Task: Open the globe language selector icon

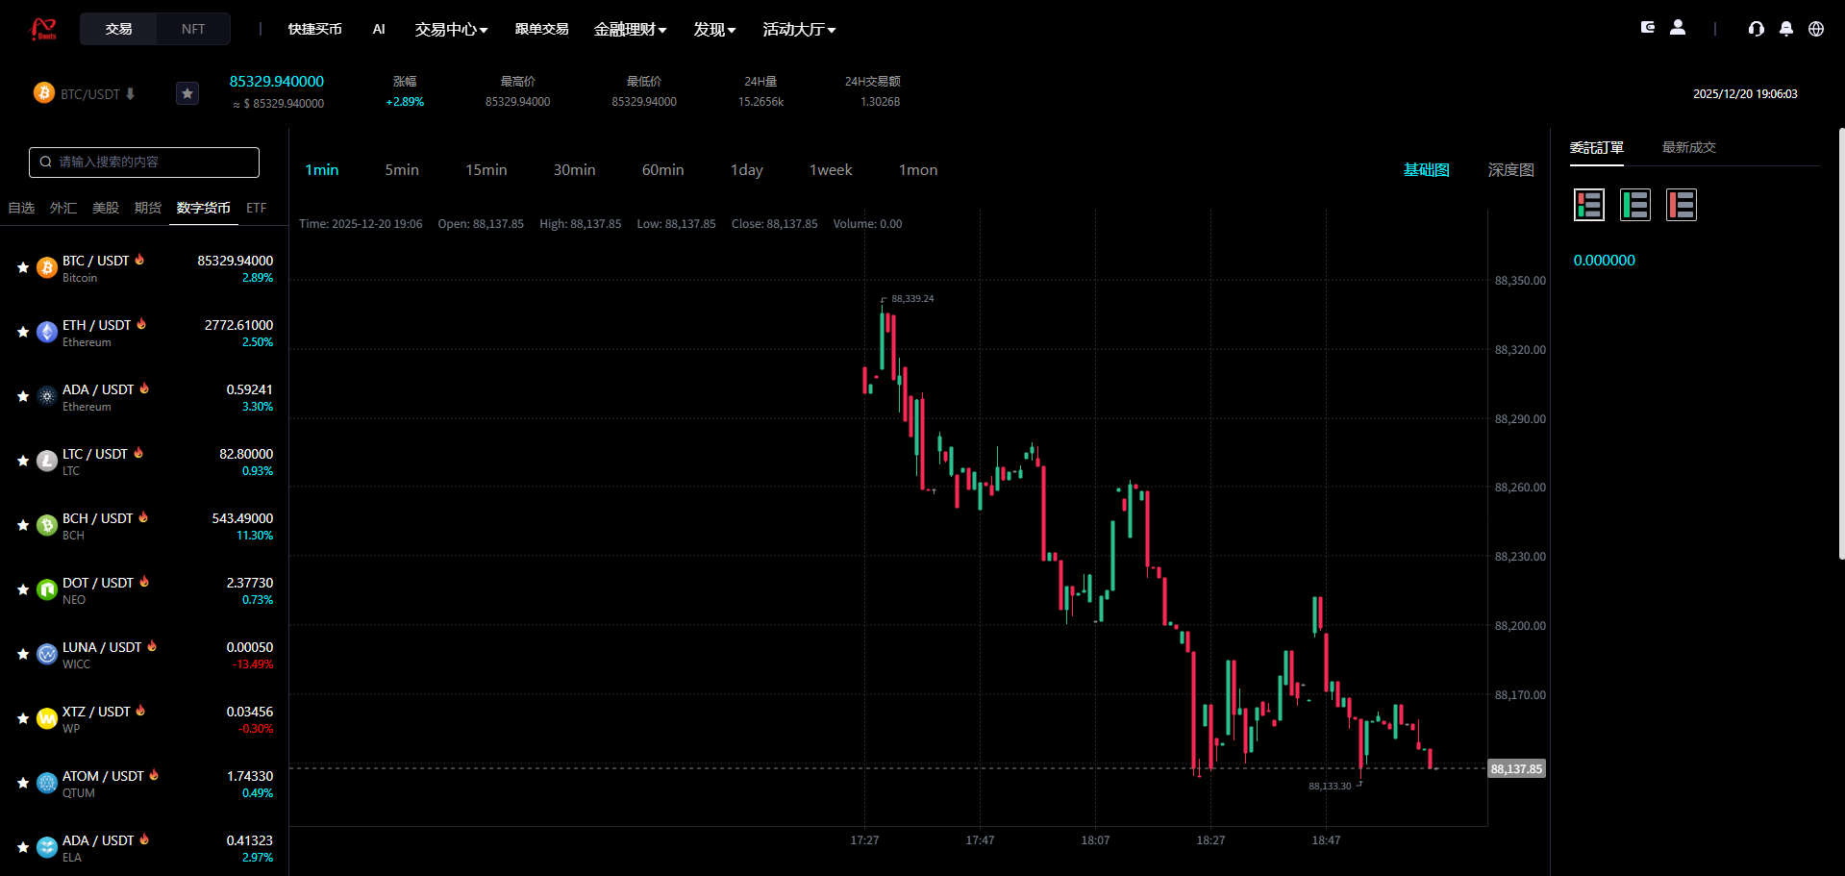Action: click(1816, 30)
